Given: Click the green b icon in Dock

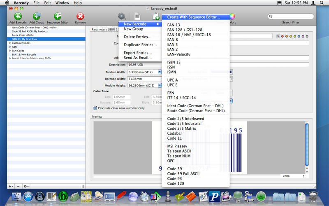Looking at the screenshot, I should click(63, 197).
